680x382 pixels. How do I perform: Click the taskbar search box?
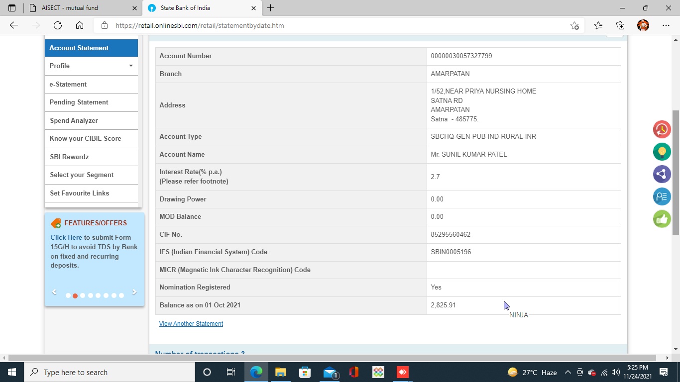click(x=110, y=372)
